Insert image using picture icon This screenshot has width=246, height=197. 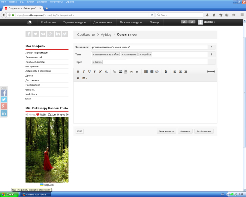120,72
